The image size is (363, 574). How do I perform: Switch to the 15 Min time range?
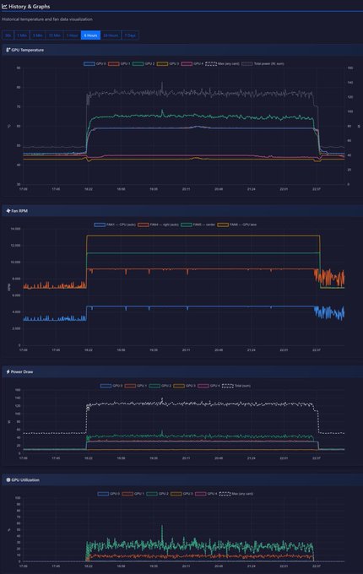pyautogui.click(x=55, y=35)
